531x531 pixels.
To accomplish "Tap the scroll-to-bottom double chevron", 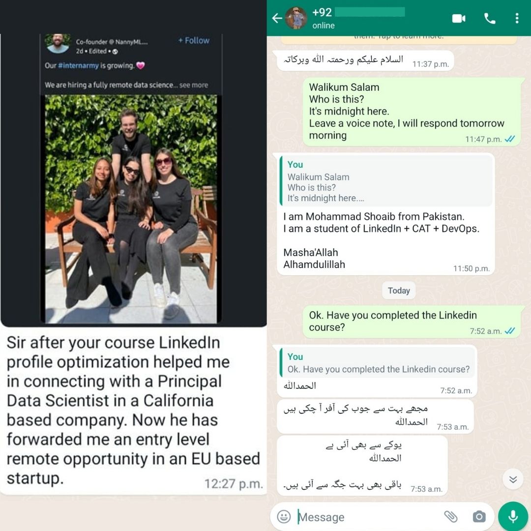I will pyautogui.click(x=513, y=479).
